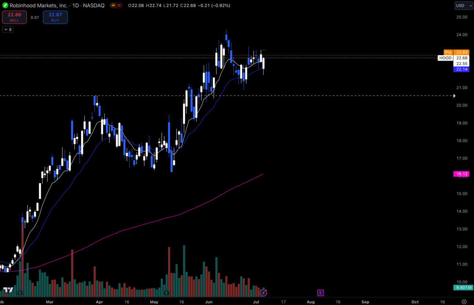
Task: Click the purple upcoming earnings E marker near Aug
Action: click(321, 293)
